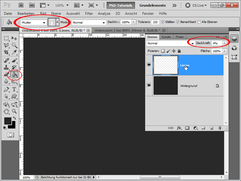Image resolution: width=241 pixels, height=181 pixels.
Task: Select the Path Selection tool
Action: [6, 96]
